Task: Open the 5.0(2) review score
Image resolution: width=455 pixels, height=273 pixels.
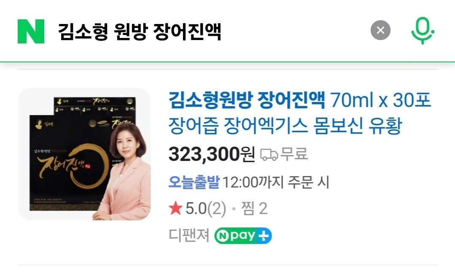Action: click(x=205, y=209)
